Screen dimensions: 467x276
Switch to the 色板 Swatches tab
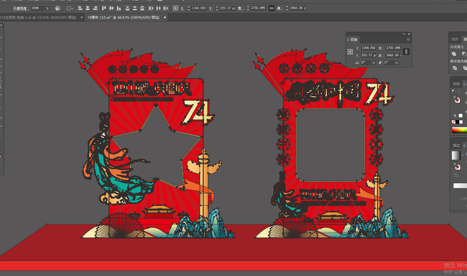click(456, 84)
